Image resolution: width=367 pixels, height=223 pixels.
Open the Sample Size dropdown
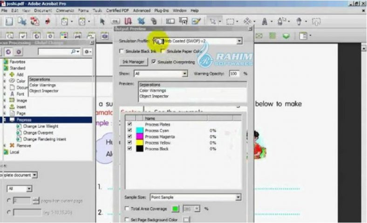(238, 197)
